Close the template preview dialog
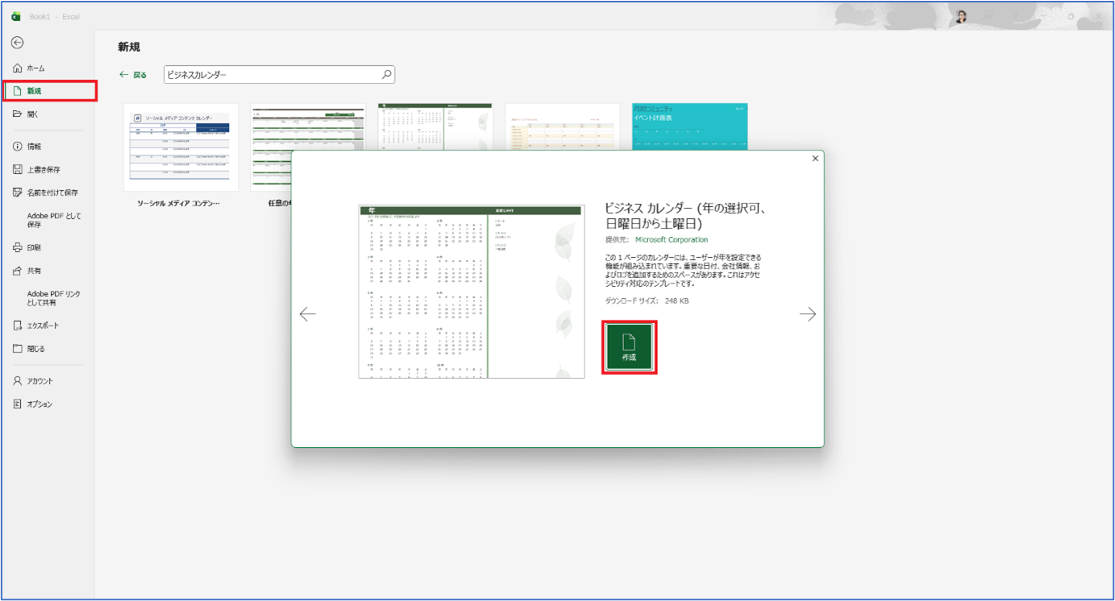The height and width of the screenshot is (601, 1115). coord(815,159)
